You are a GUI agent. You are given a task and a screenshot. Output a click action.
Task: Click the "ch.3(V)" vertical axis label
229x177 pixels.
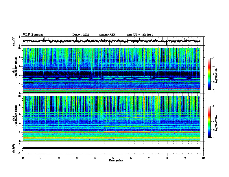[14, 148]
